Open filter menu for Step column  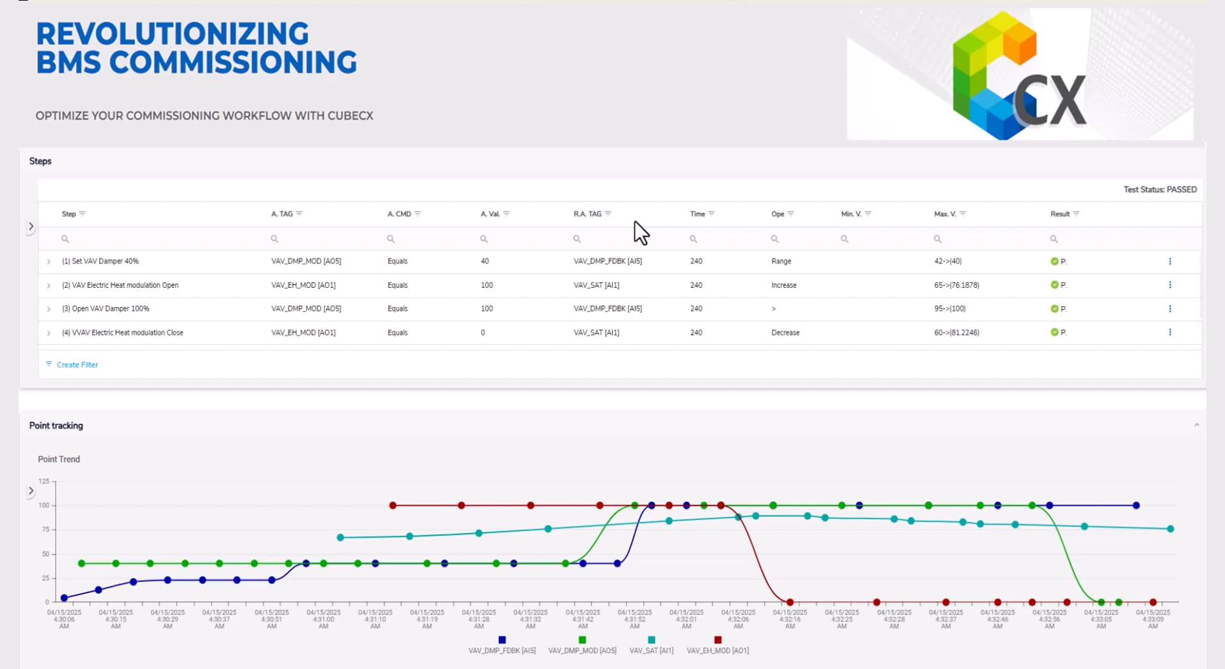pyautogui.click(x=82, y=214)
